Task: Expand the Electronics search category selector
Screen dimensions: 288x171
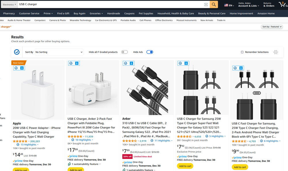Action: point(9,4)
